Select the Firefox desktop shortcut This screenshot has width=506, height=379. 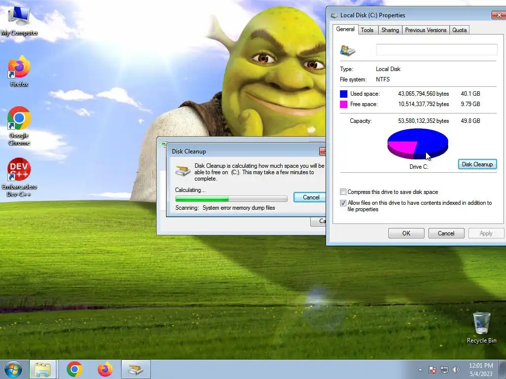coord(19,71)
